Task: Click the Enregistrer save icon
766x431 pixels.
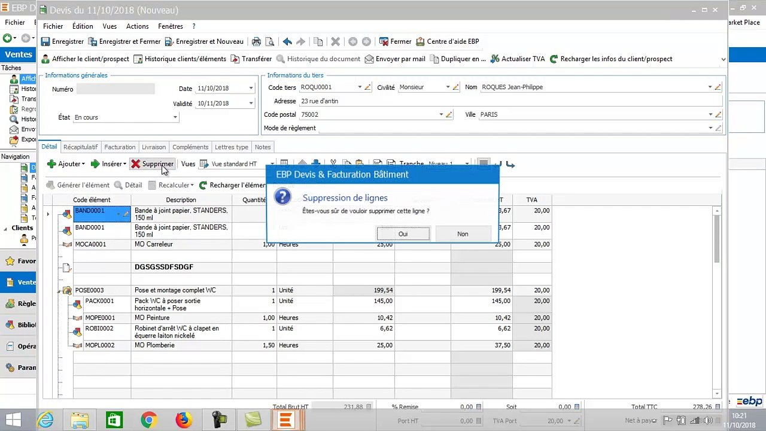Action: pos(45,42)
